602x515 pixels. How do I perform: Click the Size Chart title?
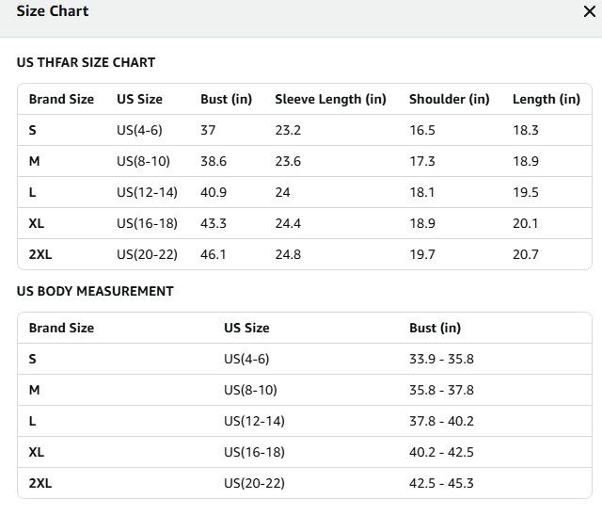pyautogui.click(x=53, y=11)
